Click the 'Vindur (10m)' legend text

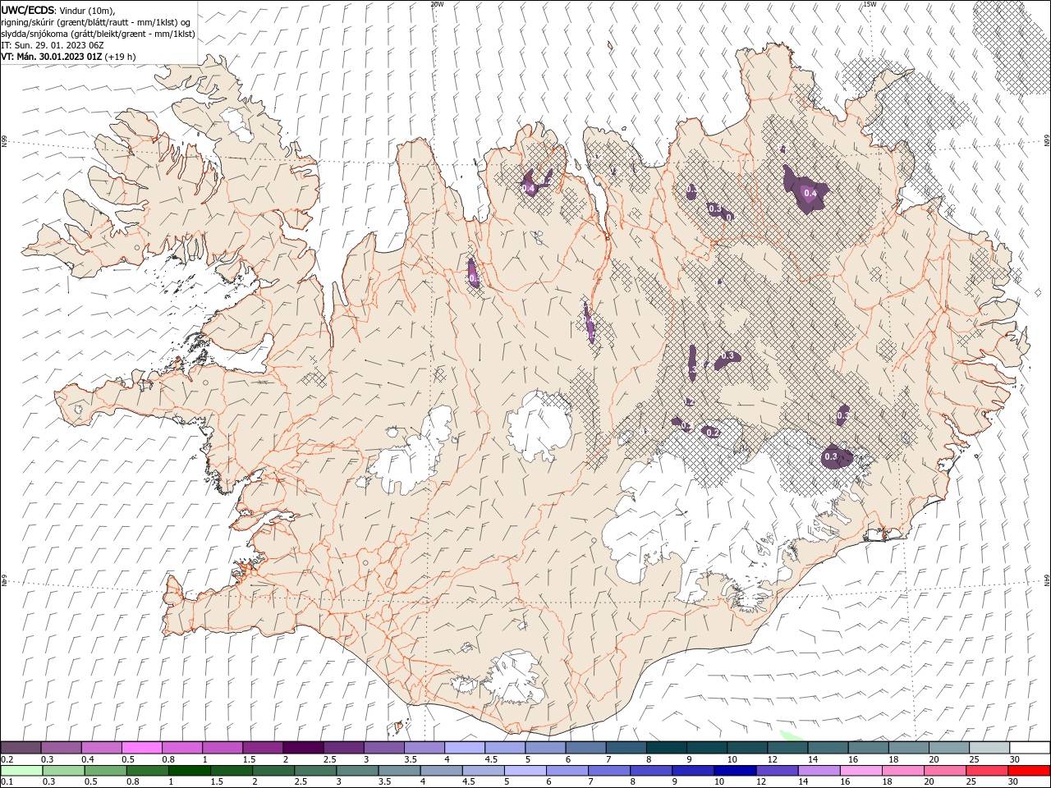coord(88,11)
